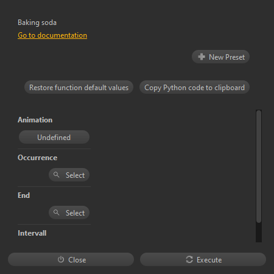Execute the function
Screen dimensions: 274x274
tap(203, 259)
